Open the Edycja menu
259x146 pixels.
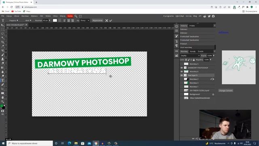(x=9, y=16)
